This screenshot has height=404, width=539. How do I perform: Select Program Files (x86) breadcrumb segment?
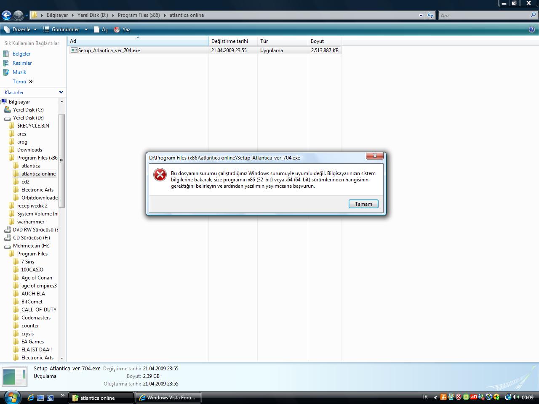[139, 15]
